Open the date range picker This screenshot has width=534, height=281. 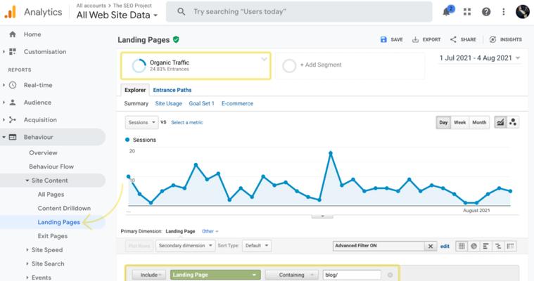[x=480, y=58]
